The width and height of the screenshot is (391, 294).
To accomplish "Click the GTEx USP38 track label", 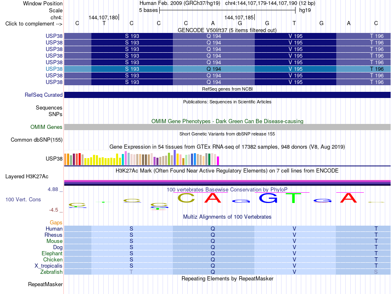I will (x=54, y=159).
